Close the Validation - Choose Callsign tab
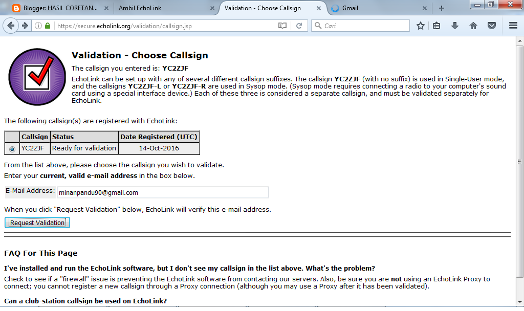 [319, 8]
